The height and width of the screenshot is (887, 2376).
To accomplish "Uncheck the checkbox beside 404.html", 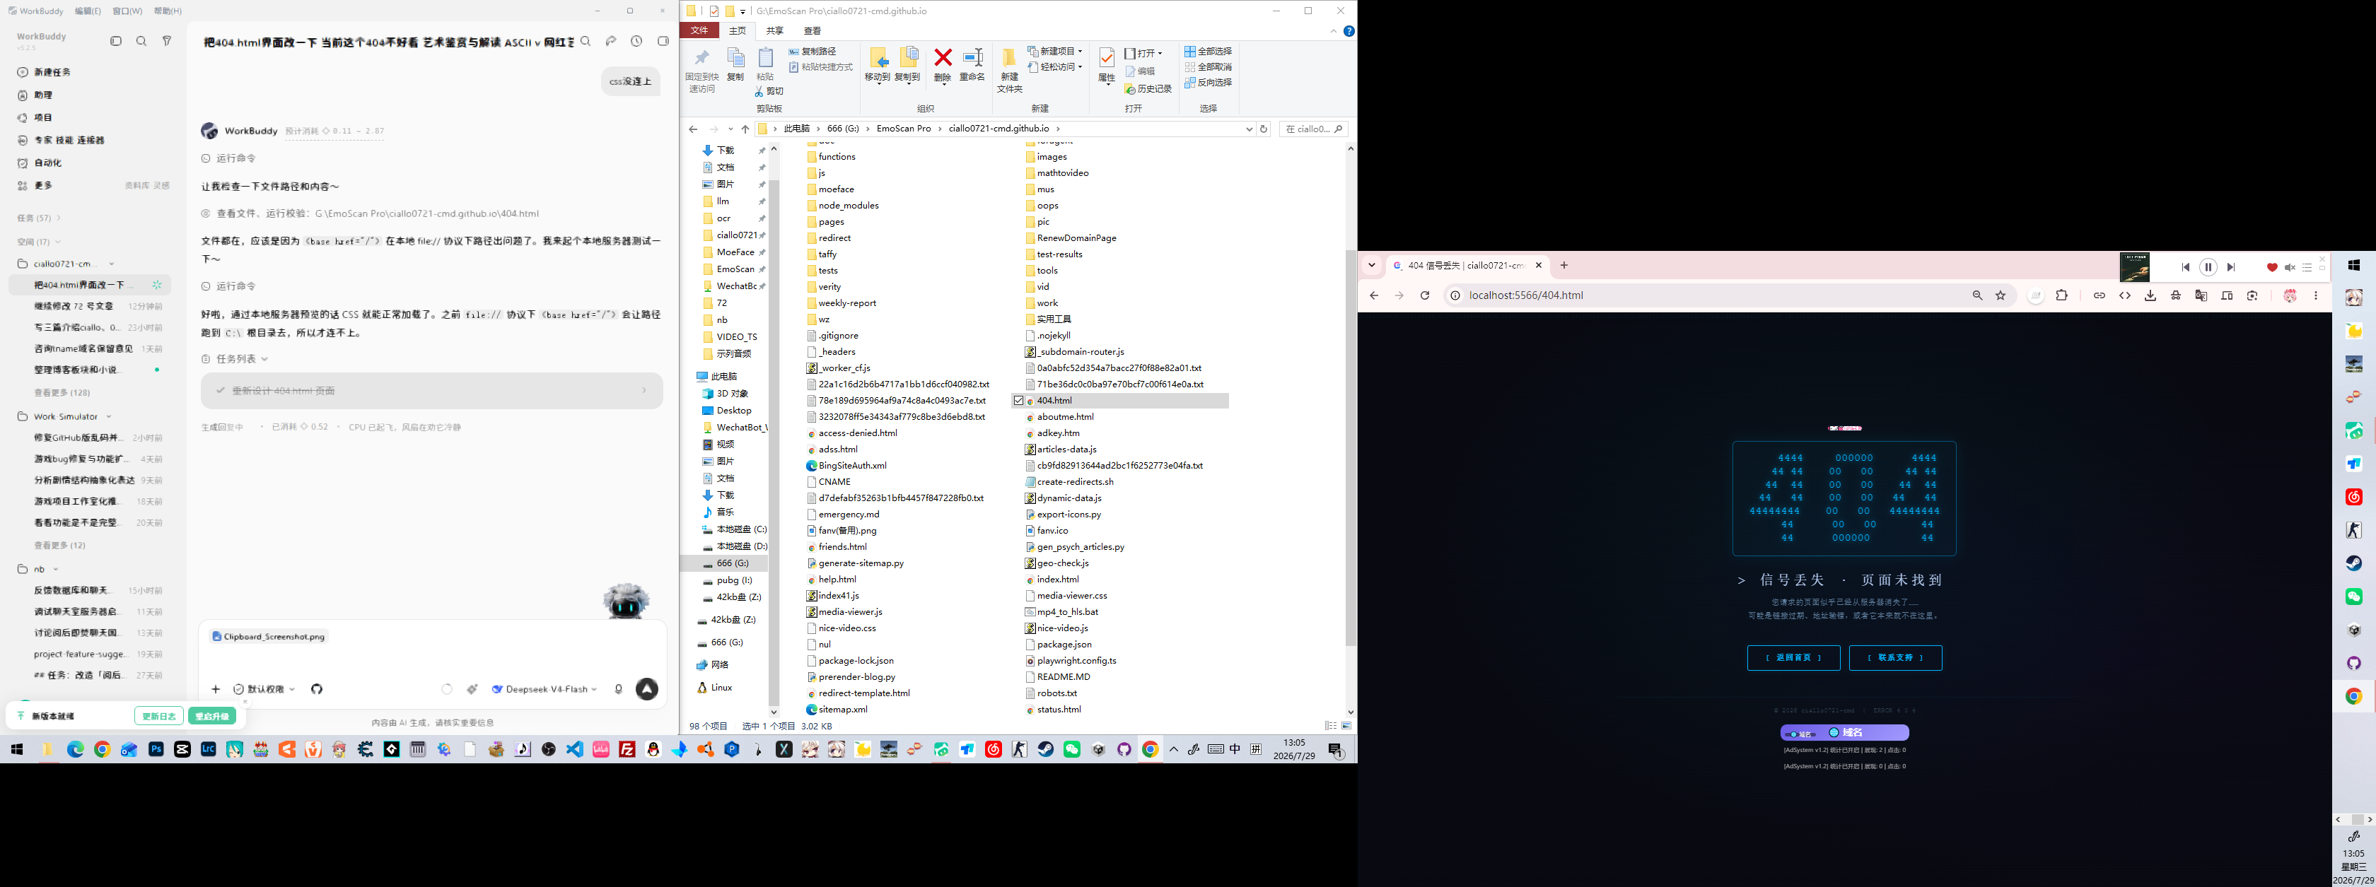I will (x=1018, y=400).
